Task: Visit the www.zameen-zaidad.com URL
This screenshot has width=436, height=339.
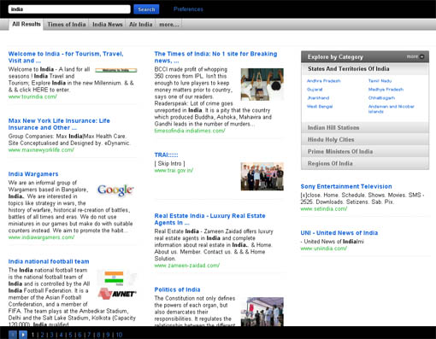Action: pos(187,266)
